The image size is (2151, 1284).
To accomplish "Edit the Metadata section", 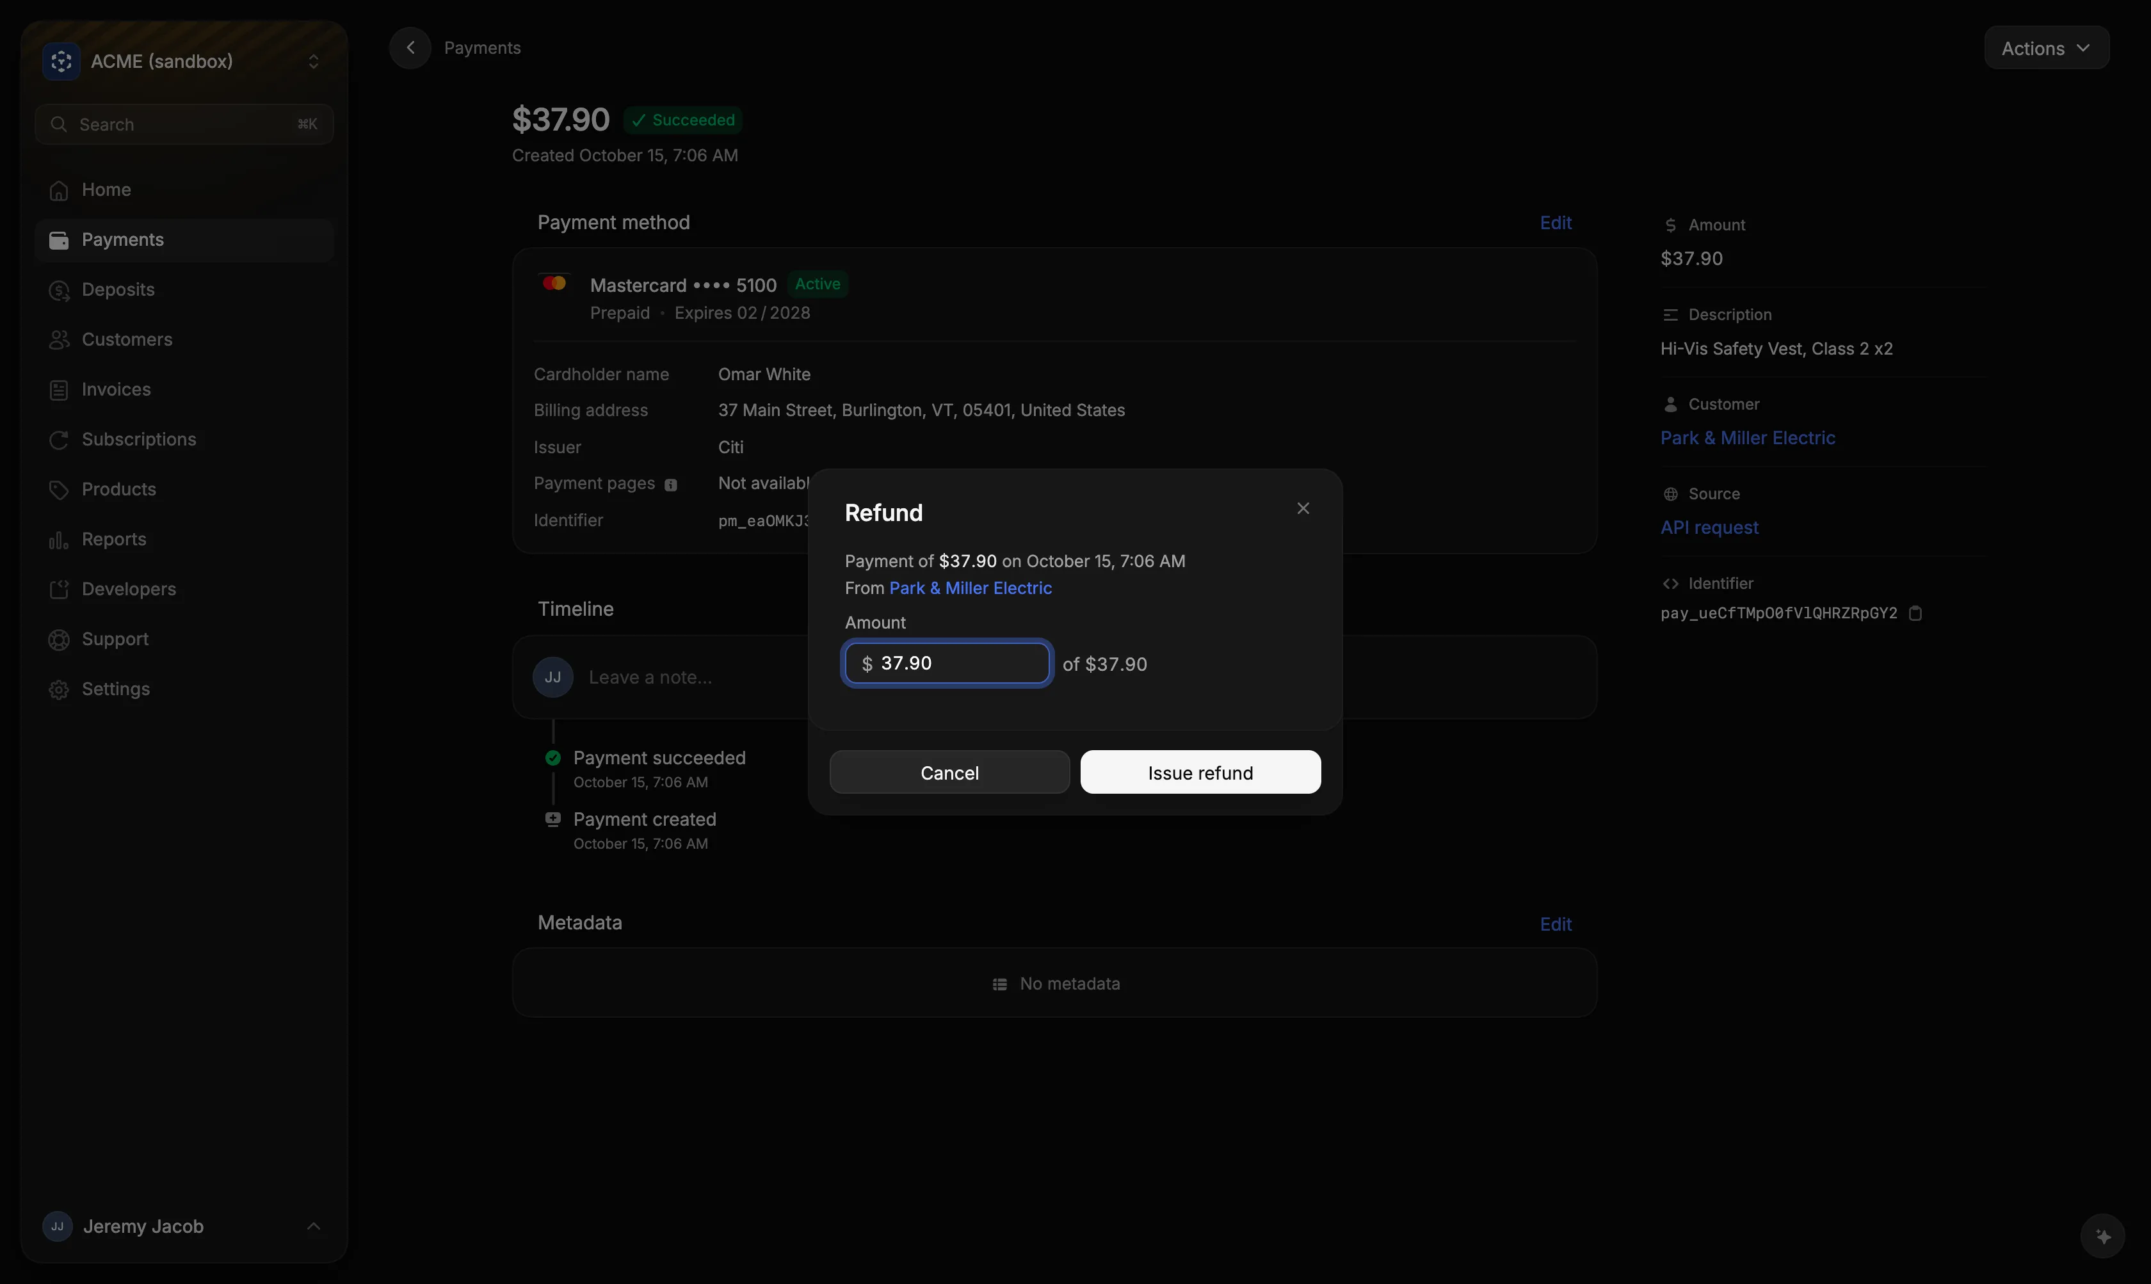I will coord(1555,924).
